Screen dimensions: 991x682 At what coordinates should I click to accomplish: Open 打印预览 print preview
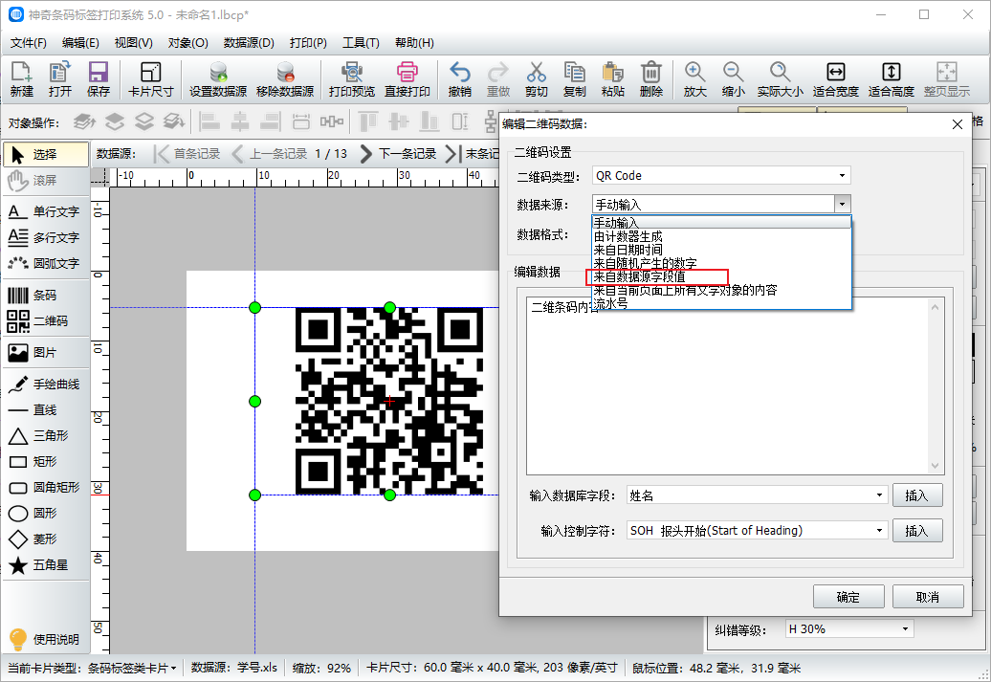[x=352, y=79]
